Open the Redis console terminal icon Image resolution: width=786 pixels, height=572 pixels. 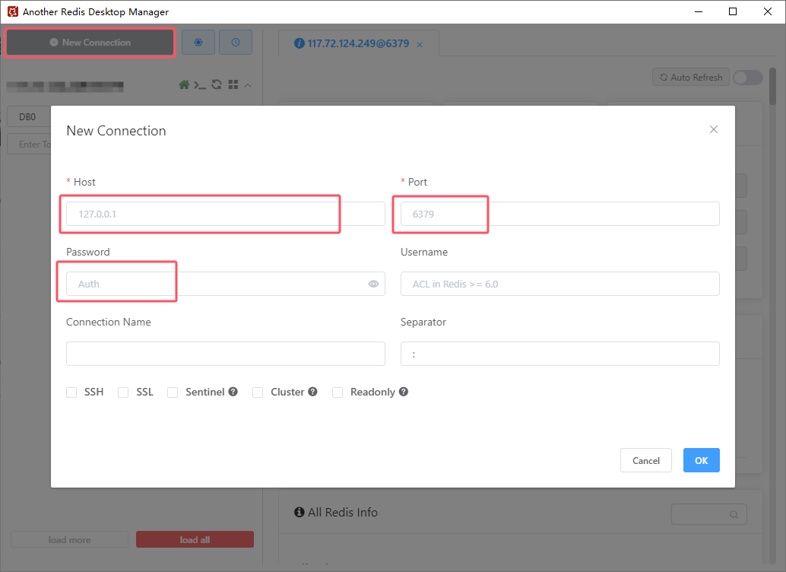point(200,85)
